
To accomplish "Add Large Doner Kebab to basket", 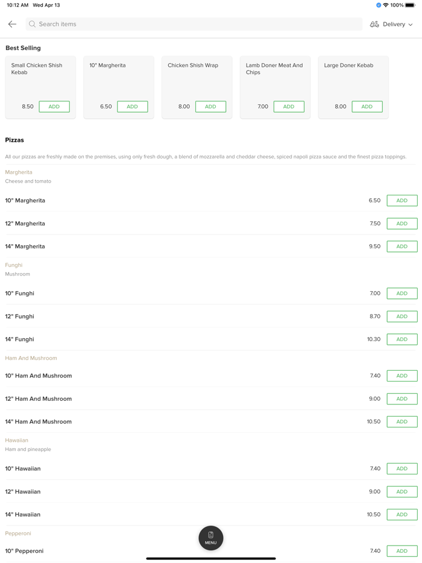I will click(367, 107).
